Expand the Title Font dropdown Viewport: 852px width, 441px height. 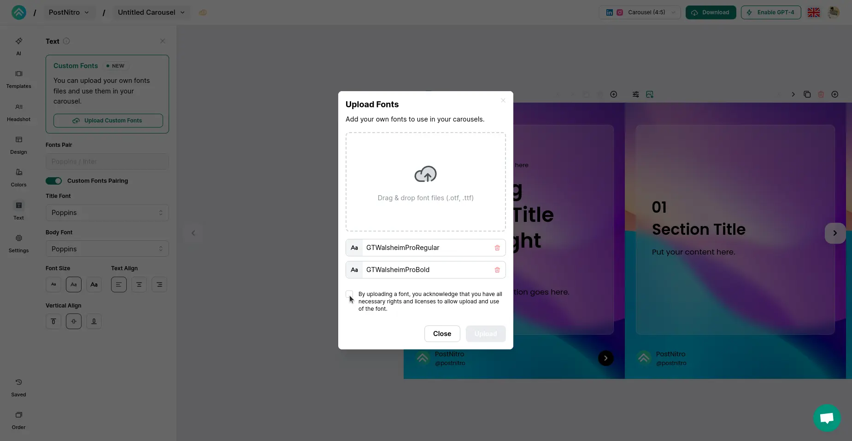[107, 213]
